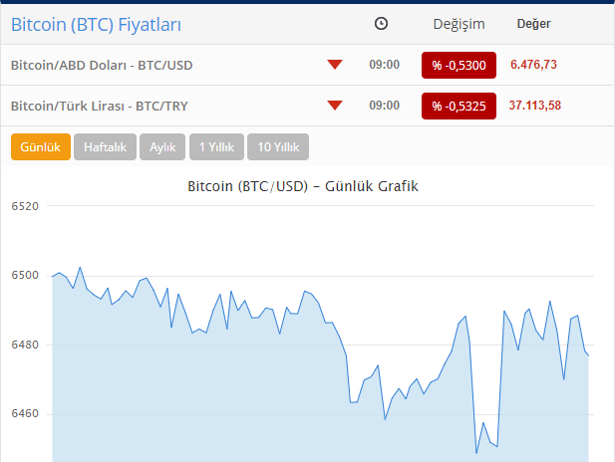Click the red down arrow in BTC/USD row

pos(335,65)
